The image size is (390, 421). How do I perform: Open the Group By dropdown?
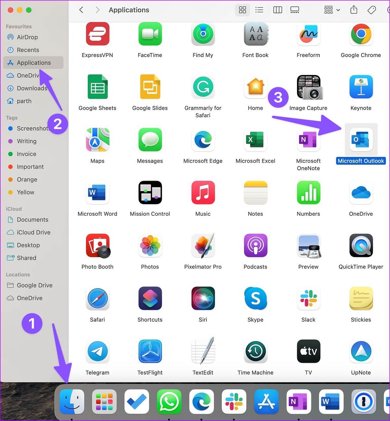pyautogui.click(x=332, y=10)
